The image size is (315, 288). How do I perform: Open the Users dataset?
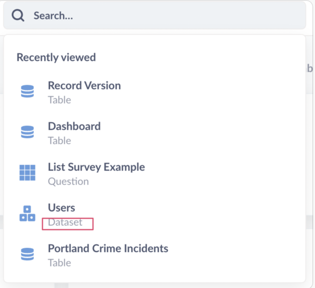coord(61,208)
